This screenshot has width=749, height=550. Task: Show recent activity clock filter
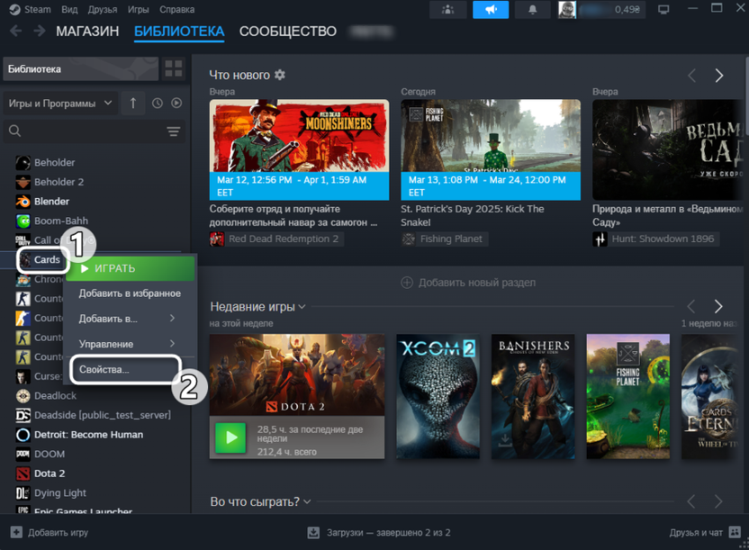tap(158, 104)
